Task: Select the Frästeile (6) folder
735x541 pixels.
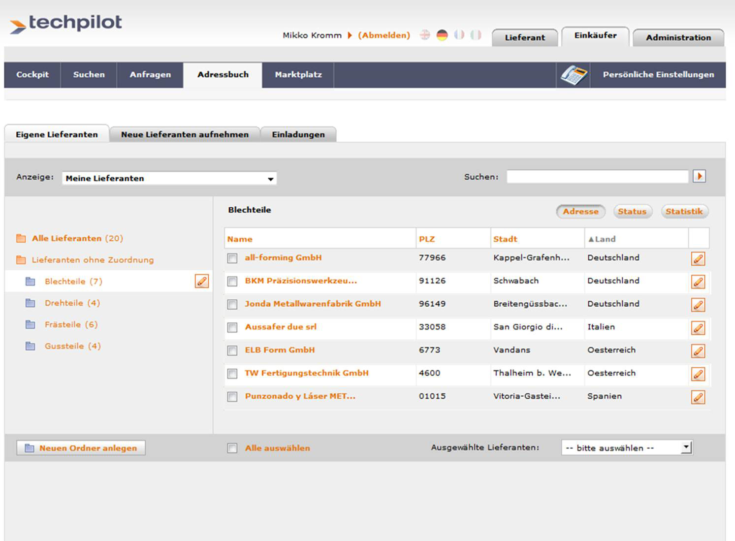Action: coord(71,324)
